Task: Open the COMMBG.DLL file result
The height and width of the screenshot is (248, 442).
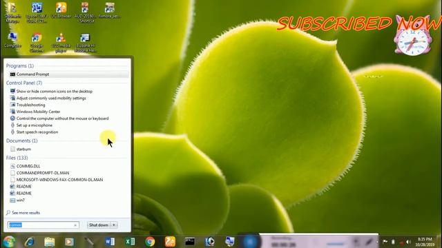Action: click(x=28, y=166)
